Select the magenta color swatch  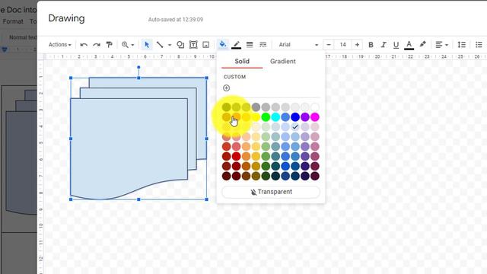pos(314,116)
